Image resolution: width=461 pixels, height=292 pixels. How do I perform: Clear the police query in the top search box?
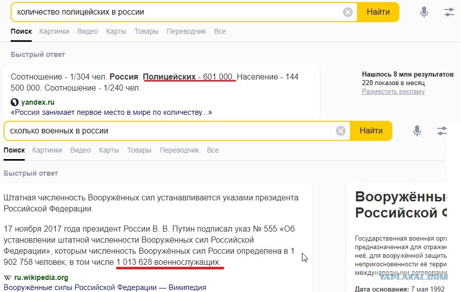(347, 12)
